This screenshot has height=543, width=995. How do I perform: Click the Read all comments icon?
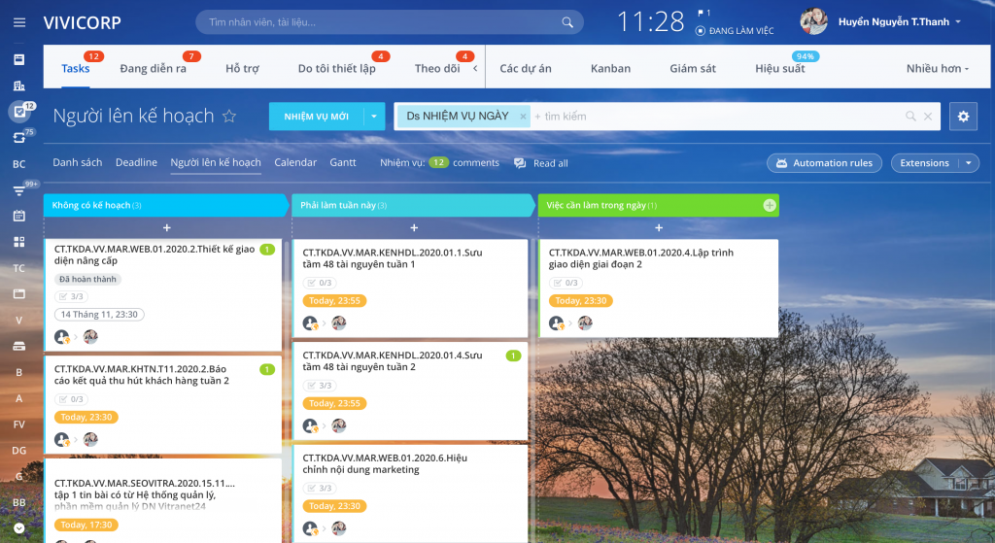(520, 163)
